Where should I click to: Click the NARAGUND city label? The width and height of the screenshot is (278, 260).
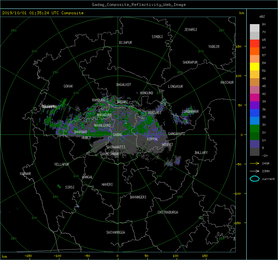104,115
